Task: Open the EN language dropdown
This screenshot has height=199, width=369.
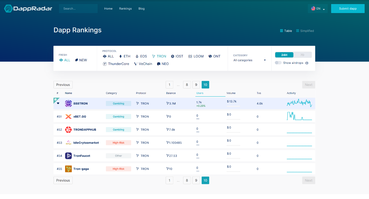Action: pos(318,9)
